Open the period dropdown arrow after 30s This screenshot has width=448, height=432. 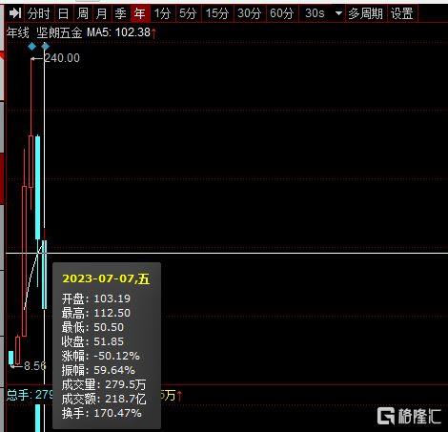point(338,13)
